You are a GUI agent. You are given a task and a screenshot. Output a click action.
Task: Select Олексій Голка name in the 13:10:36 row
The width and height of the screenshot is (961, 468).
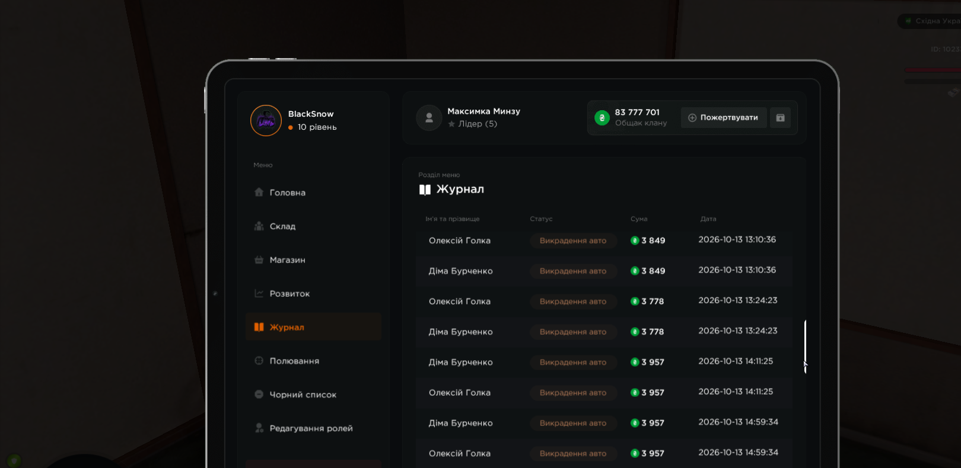pos(460,241)
